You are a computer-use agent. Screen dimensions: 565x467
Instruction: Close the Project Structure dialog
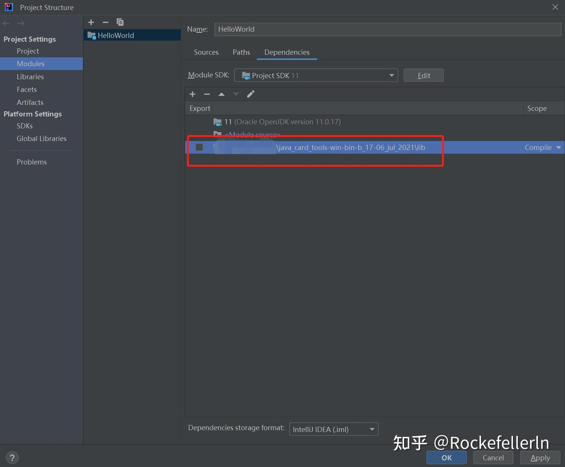555,7
